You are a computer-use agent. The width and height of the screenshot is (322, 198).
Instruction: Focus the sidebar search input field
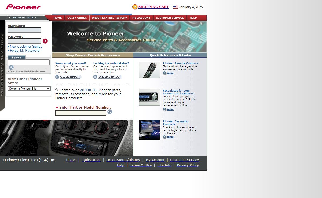29,62
